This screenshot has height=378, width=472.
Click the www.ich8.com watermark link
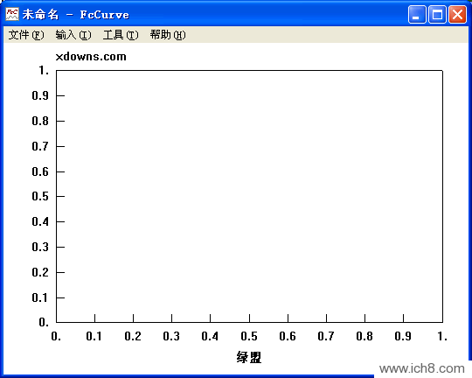422,368
